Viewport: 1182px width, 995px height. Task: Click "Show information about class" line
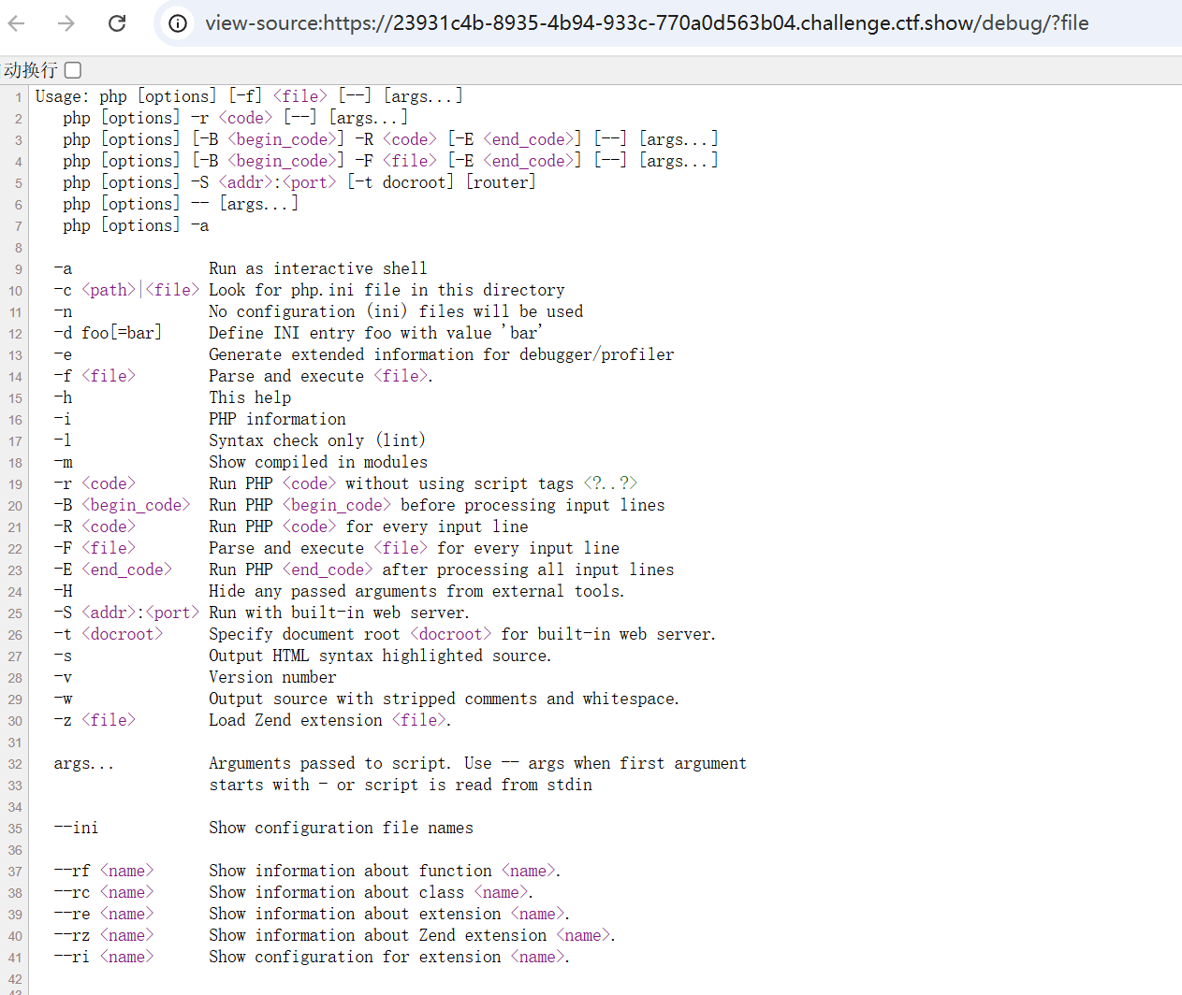point(371,892)
